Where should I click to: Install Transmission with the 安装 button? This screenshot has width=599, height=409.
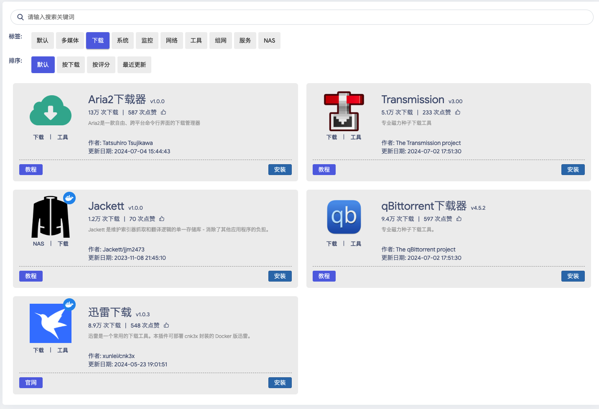tap(573, 169)
